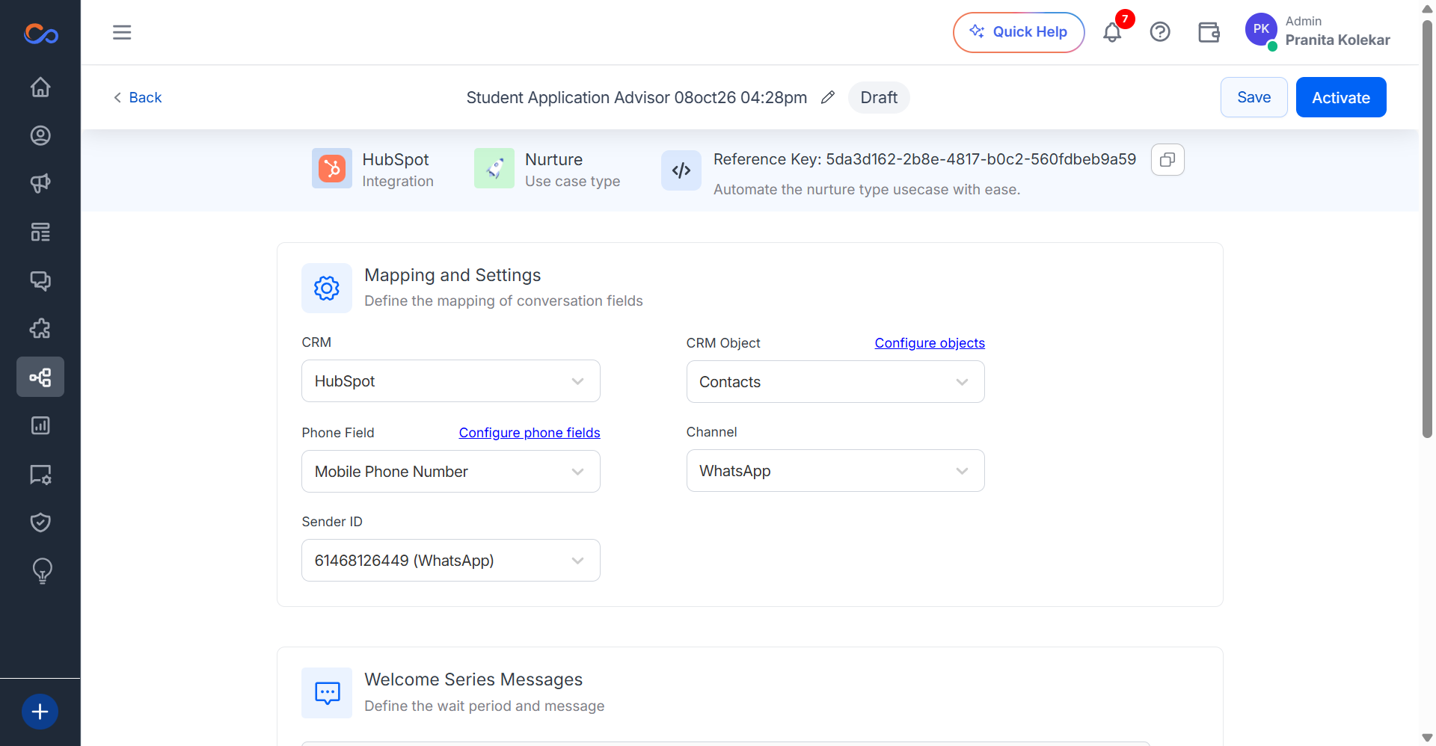The width and height of the screenshot is (1436, 746).
Task: Click the Reference Key text
Action: coord(924,159)
